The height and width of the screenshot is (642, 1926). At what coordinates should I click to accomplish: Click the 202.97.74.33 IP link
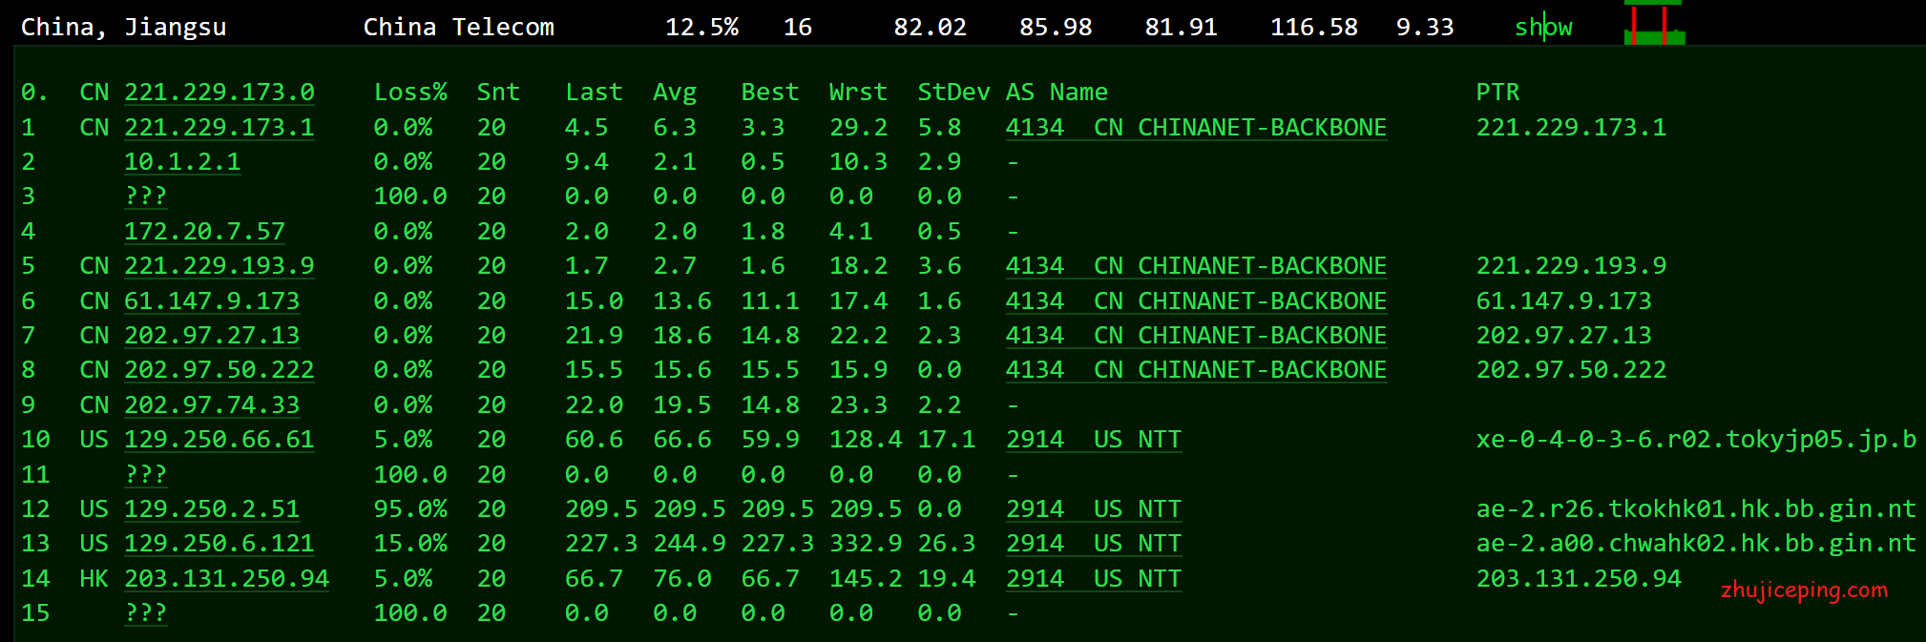[x=211, y=404]
